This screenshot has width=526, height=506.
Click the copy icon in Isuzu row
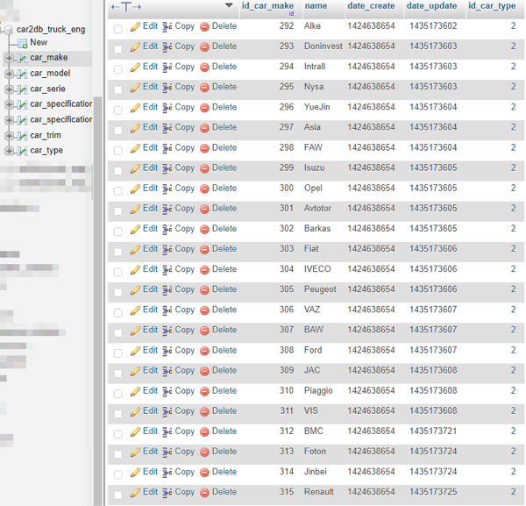coord(167,168)
